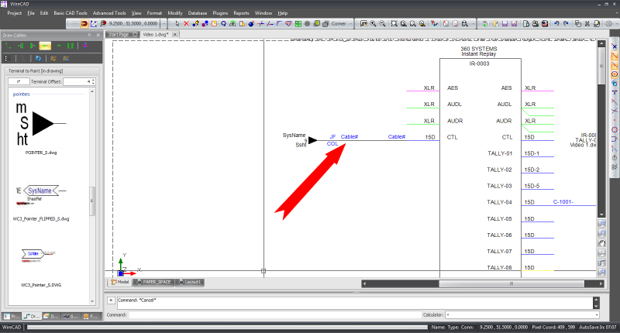Click the blue refresh icon in Draw Cables
This screenshot has width=620, height=333.
click(x=38, y=58)
